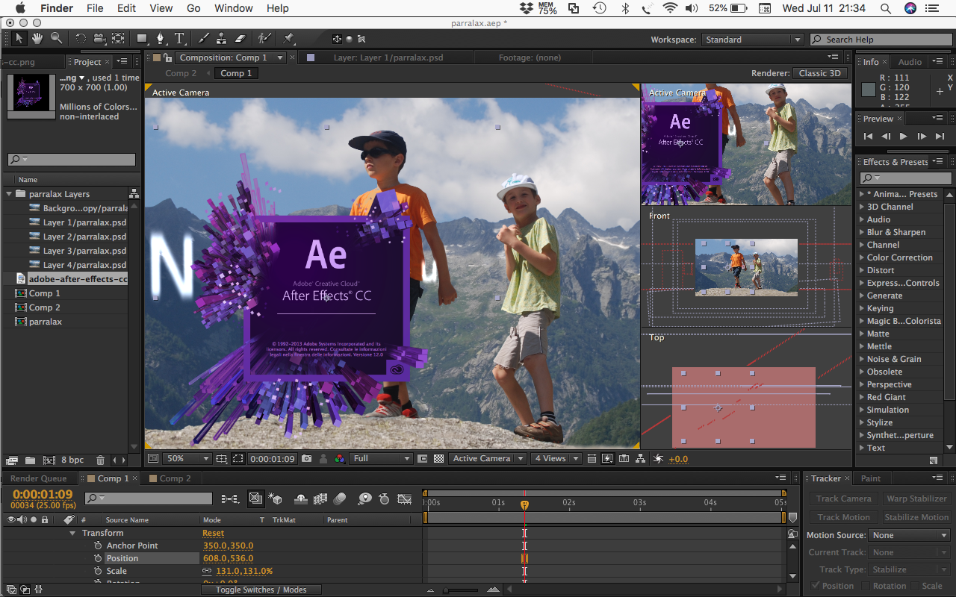956x597 pixels.
Task: Toggle Motion Blur enable switch in timeline
Action: (x=339, y=498)
